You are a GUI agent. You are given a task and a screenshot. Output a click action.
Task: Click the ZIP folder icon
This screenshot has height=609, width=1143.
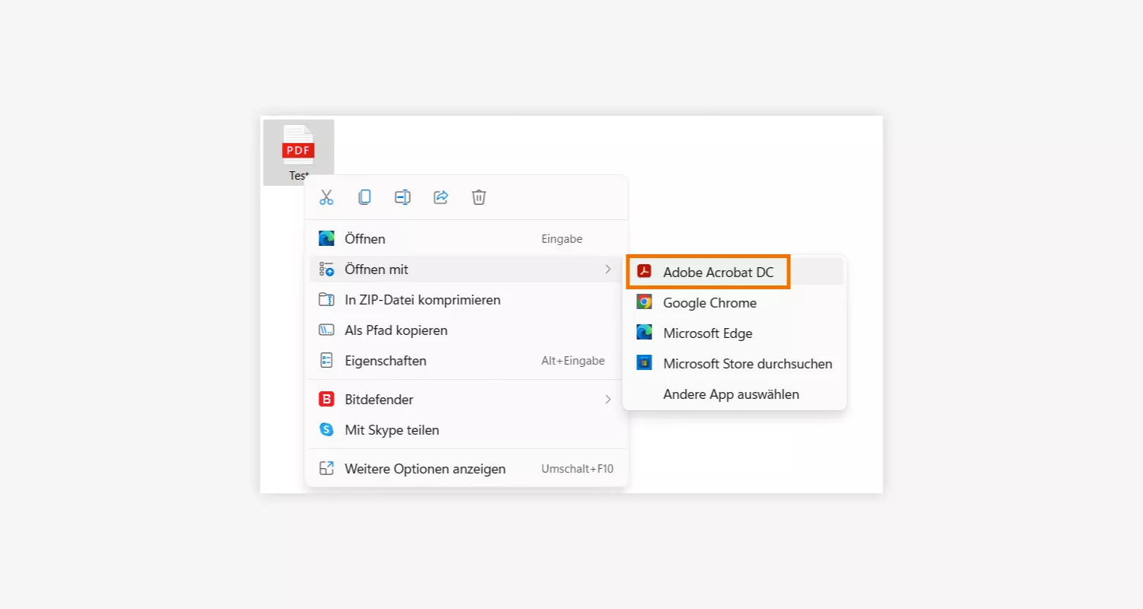click(x=326, y=299)
